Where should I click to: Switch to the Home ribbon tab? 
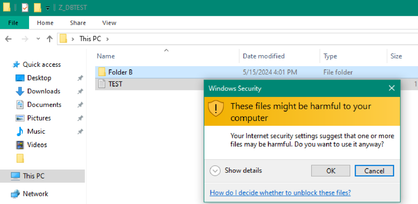coord(45,23)
